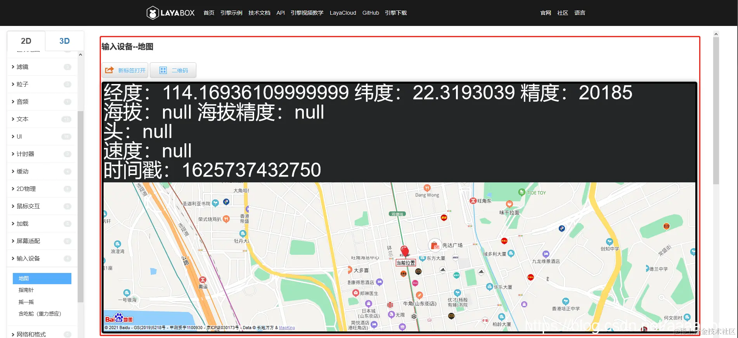
Task: Click the 圣迦利亚书院 marker icon
Action: (215, 203)
